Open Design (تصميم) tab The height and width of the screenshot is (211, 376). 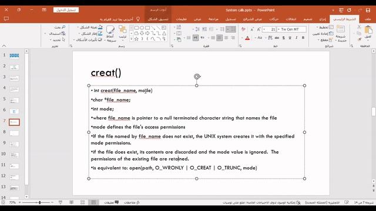[x=308, y=19]
